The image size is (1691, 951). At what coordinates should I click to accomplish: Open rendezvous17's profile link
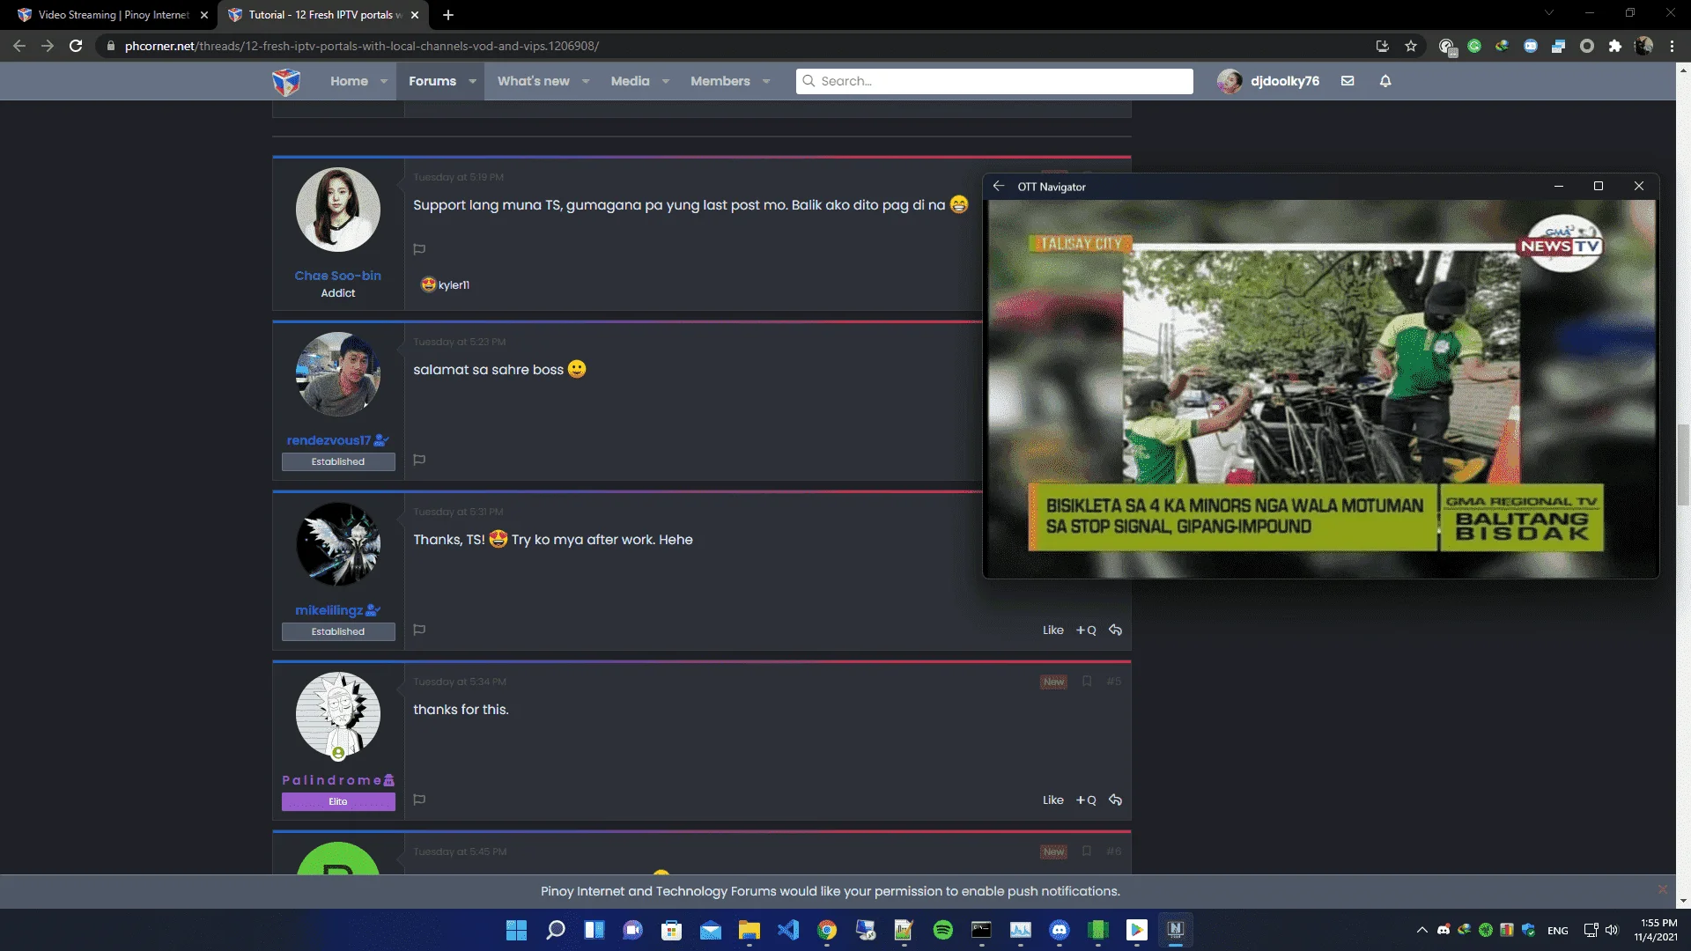(x=329, y=440)
